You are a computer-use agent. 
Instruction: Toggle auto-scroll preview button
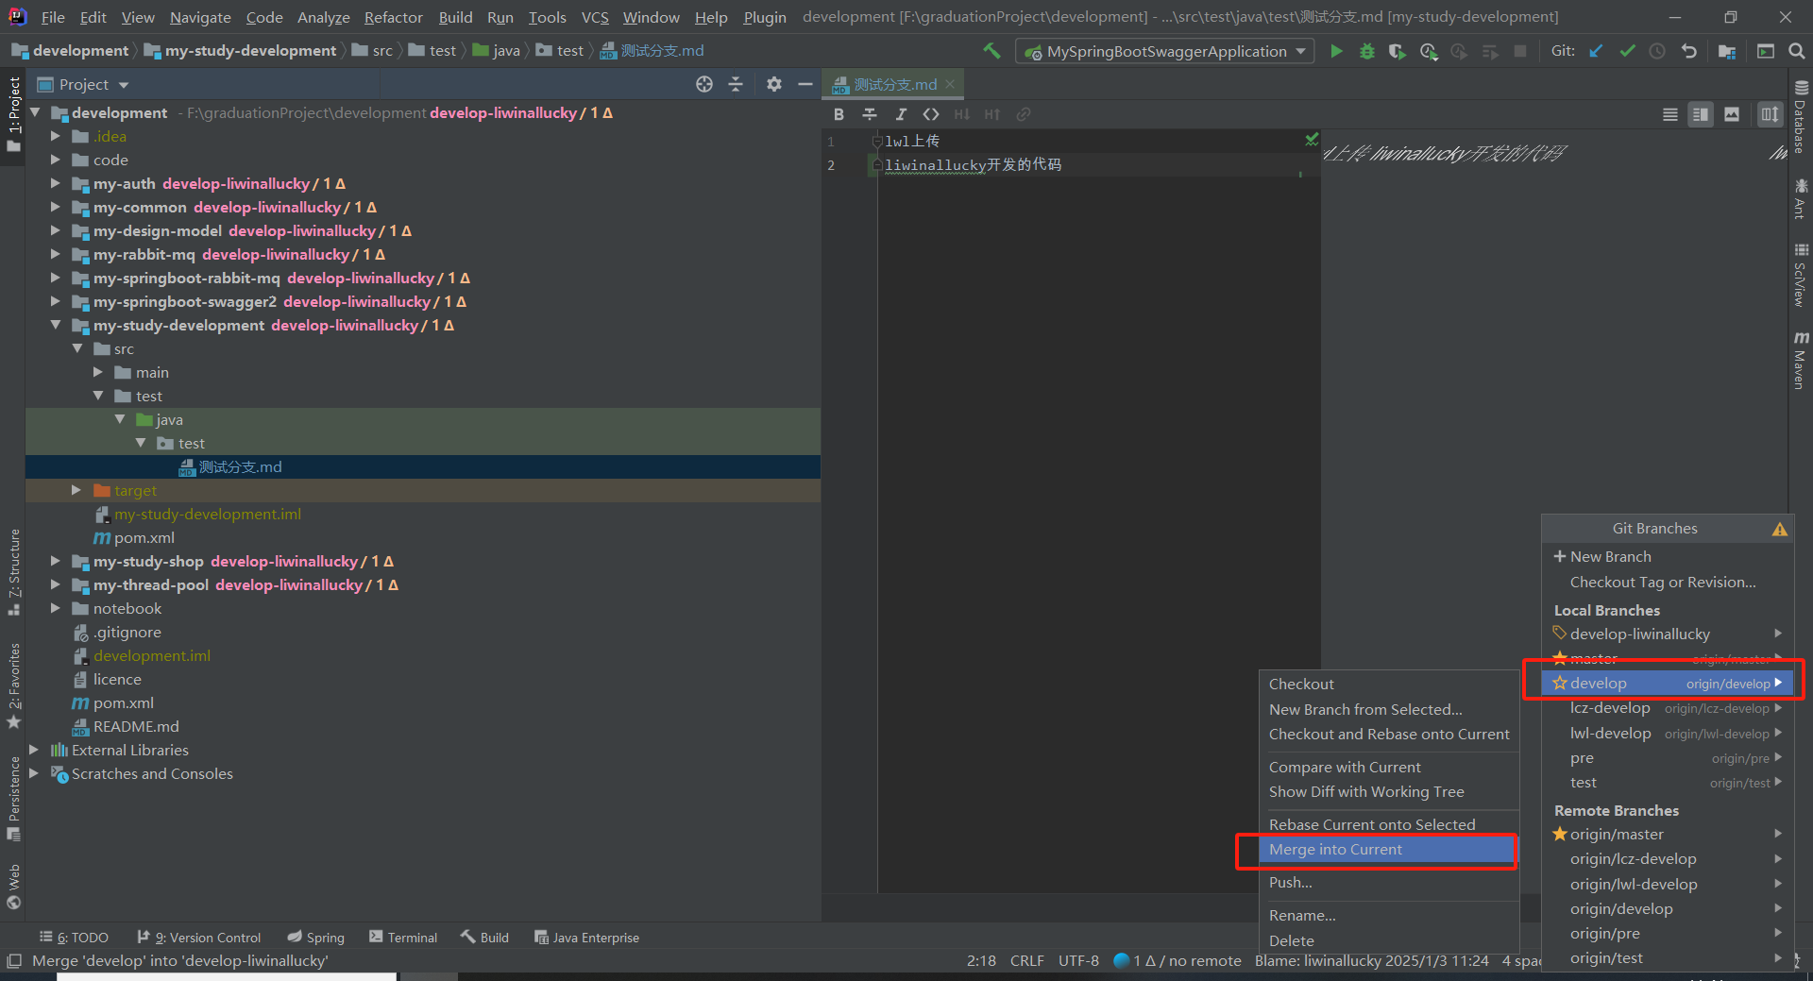pos(1770,114)
